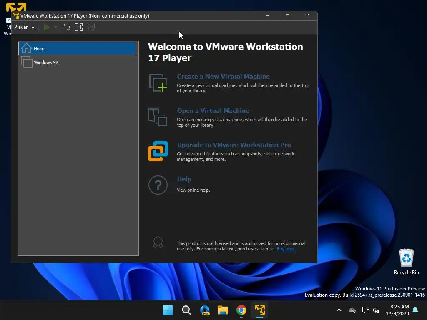Maximize the VMware Player window
Image resolution: width=427 pixels, height=320 pixels.
287,16
